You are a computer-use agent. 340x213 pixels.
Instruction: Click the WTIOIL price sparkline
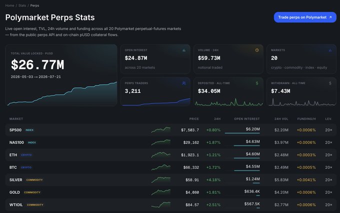click(160, 204)
